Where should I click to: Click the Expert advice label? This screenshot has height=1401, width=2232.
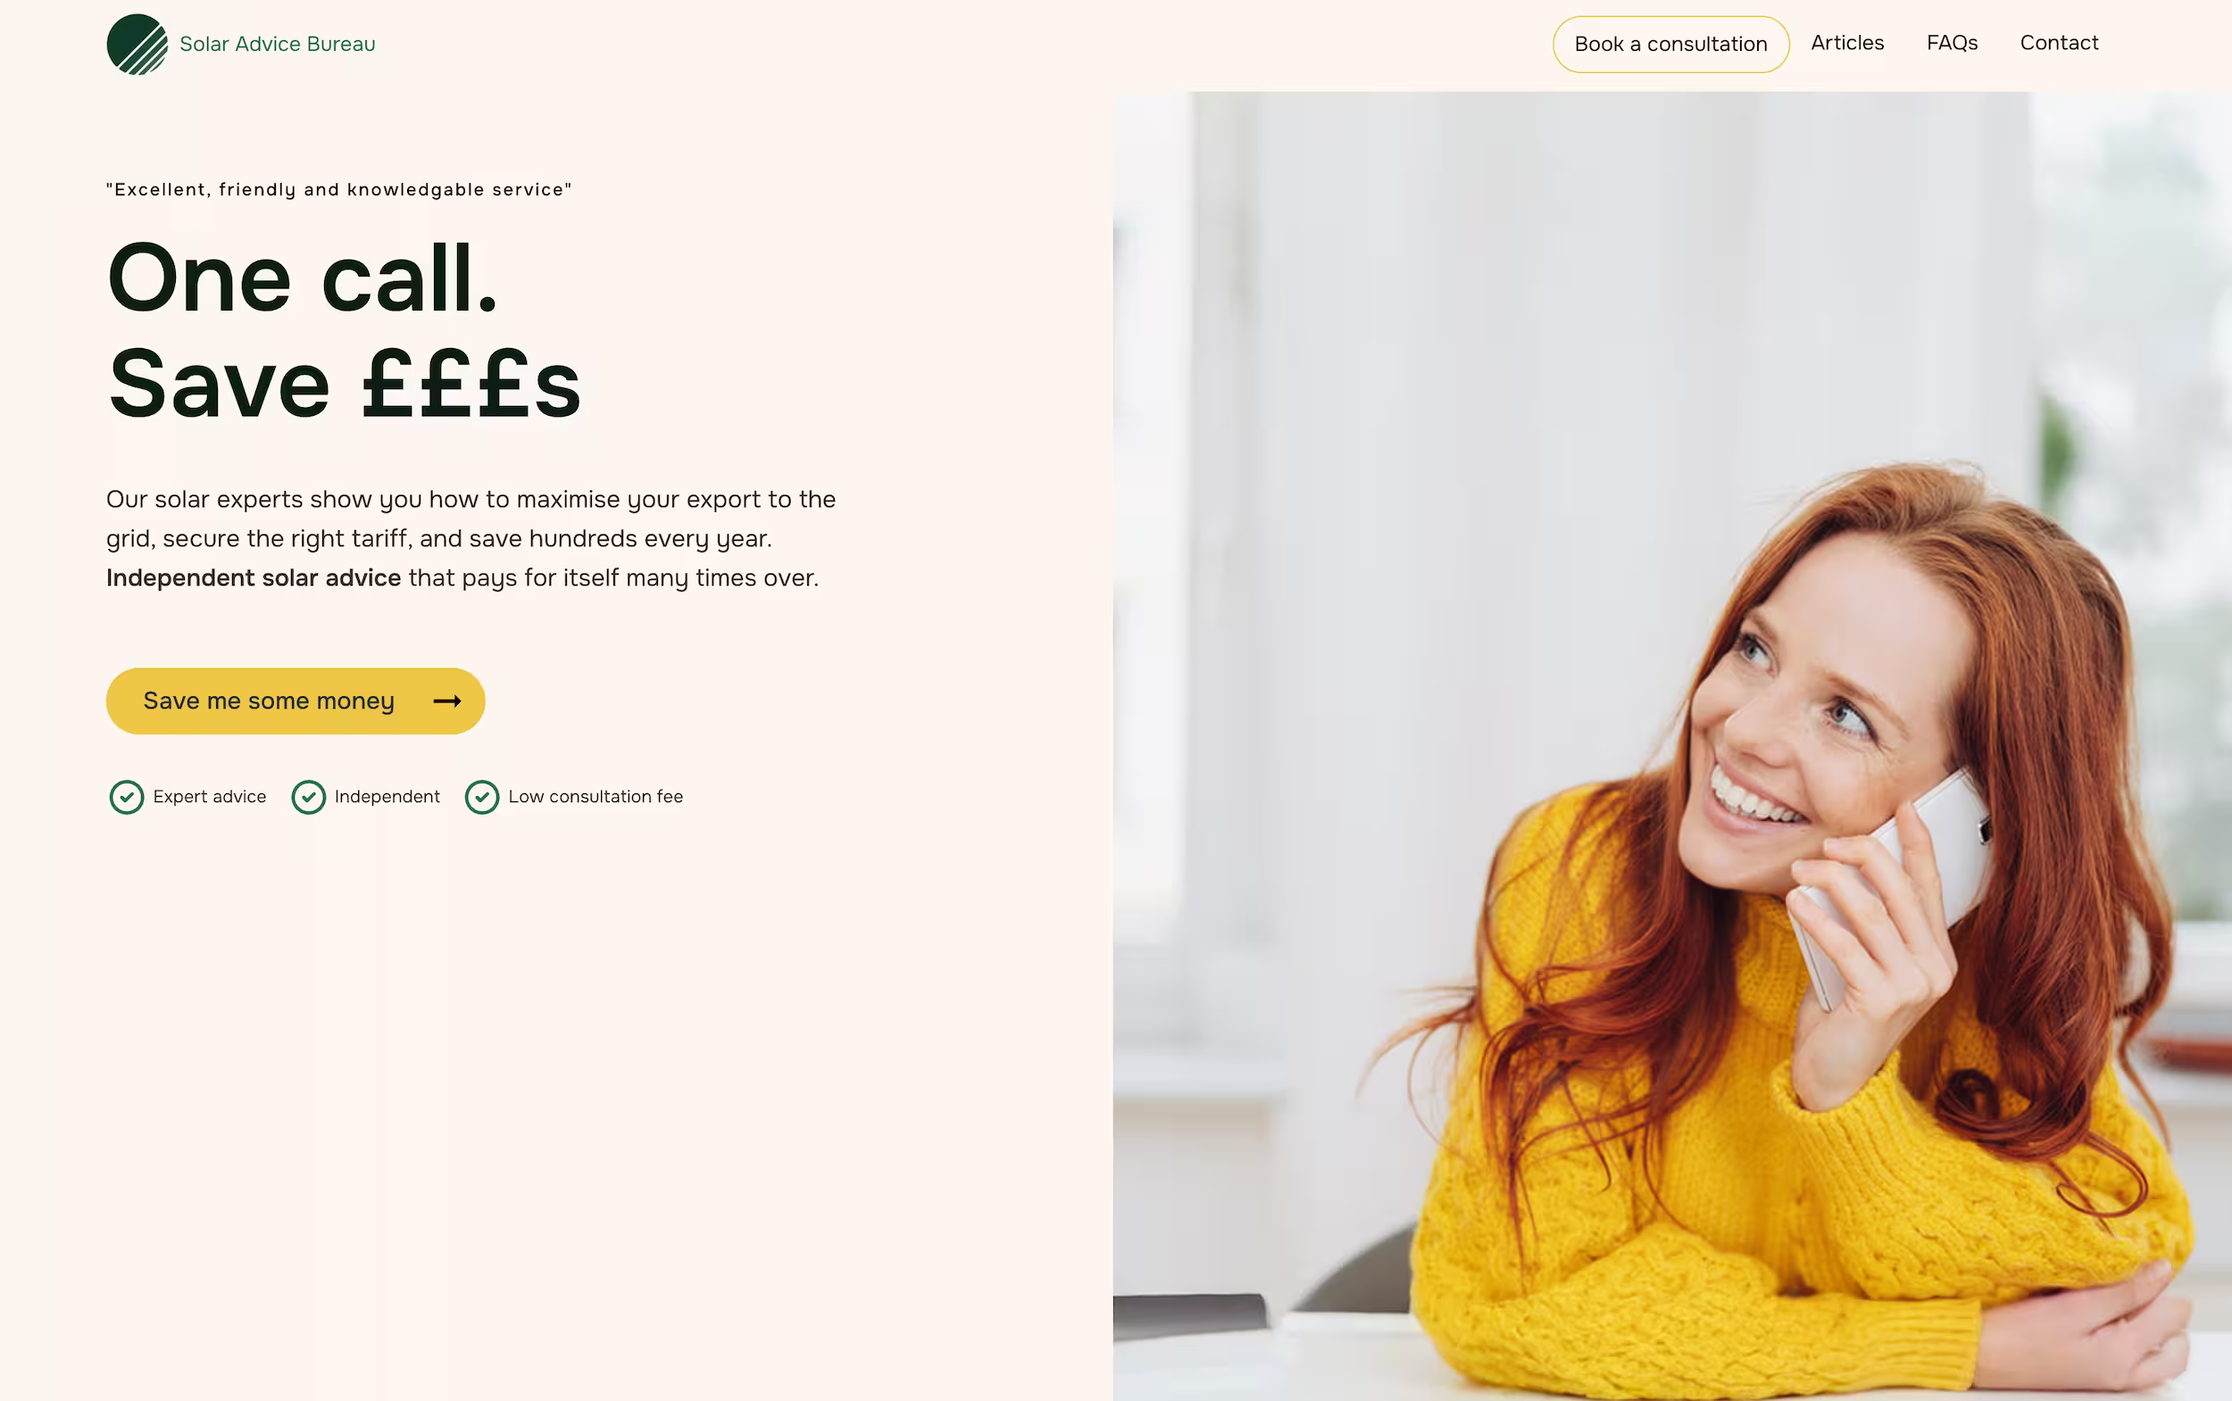210,797
